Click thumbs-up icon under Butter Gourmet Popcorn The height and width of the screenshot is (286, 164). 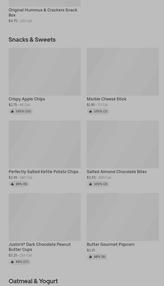[90, 257]
